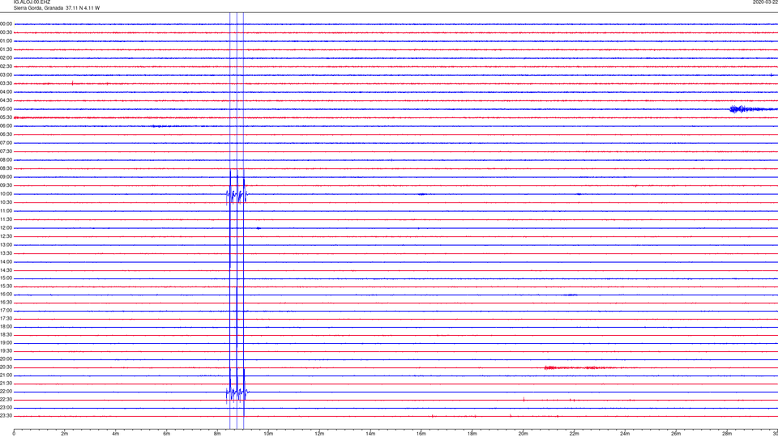The image size is (778, 437).
Task: Select the 05:00 trace time label
Action: pyautogui.click(x=6, y=109)
